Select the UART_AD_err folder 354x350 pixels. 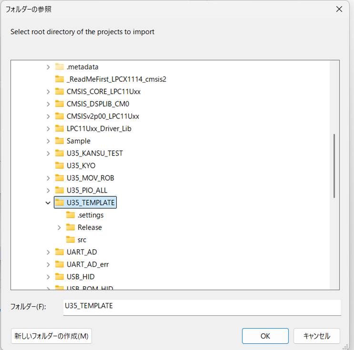pyautogui.click(x=88, y=264)
